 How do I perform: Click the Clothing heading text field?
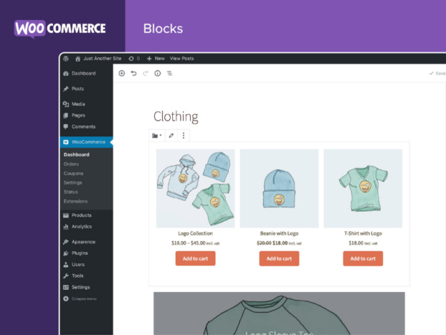176,117
